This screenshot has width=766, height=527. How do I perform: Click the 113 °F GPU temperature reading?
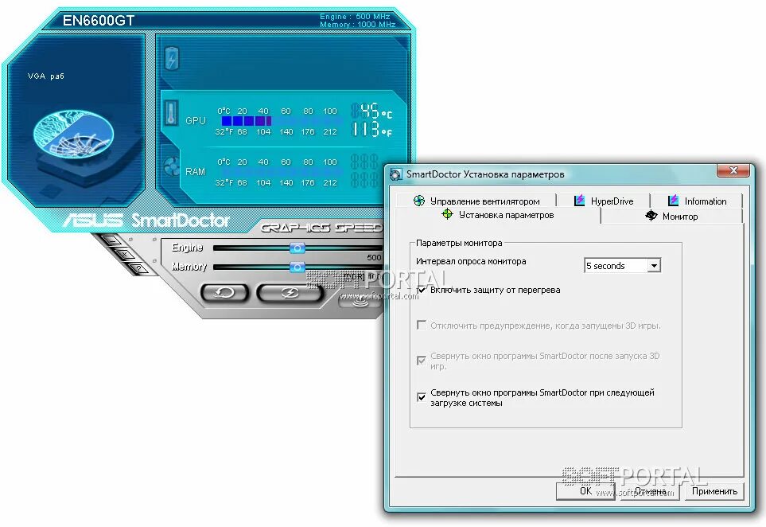[x=371, y=130]
